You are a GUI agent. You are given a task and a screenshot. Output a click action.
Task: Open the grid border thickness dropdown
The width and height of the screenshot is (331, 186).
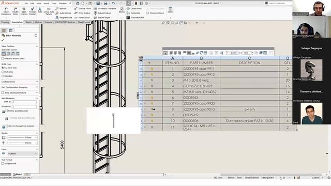[x=22, y=143]
